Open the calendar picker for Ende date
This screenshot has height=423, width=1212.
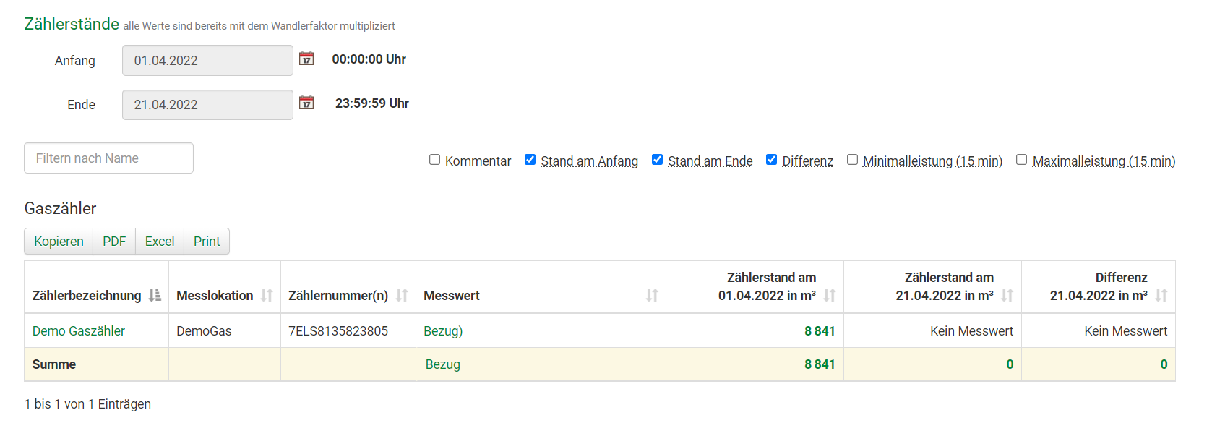(306, 103)
